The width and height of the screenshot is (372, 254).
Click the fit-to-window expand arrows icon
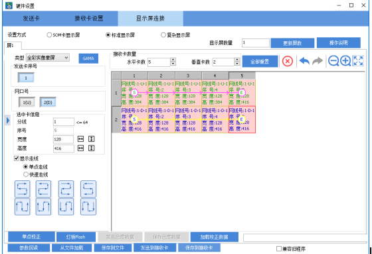[x=358, y=60]
